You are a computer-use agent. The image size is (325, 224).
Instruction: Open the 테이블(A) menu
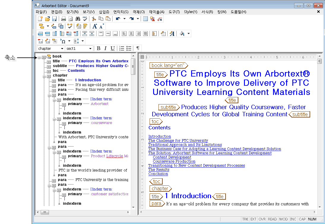point(157,12)
